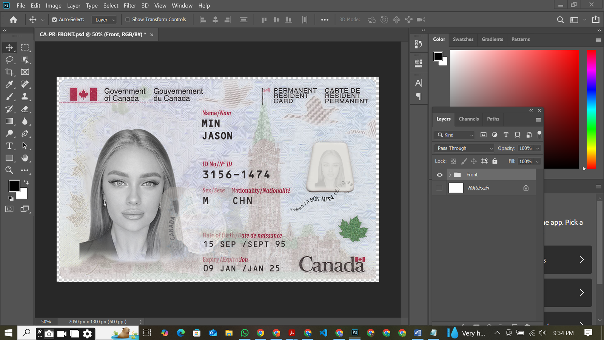Open the Opacity slider dropdown arrow

pyautogui.click(x=538, y=148)
